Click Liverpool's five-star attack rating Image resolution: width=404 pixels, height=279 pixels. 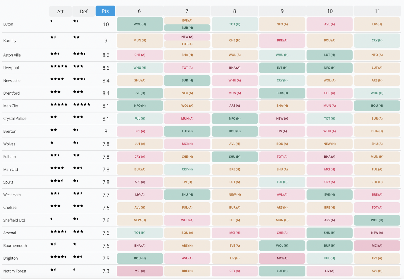point(59,66)
